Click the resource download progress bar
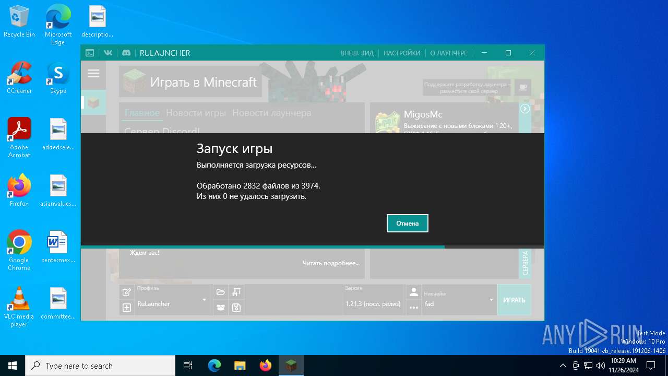Viewport: 668px width, 376px height. 312,247
